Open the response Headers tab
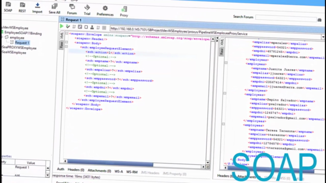Image resolution: width=326 pixels, height=183 pixels. click(225, 176)
